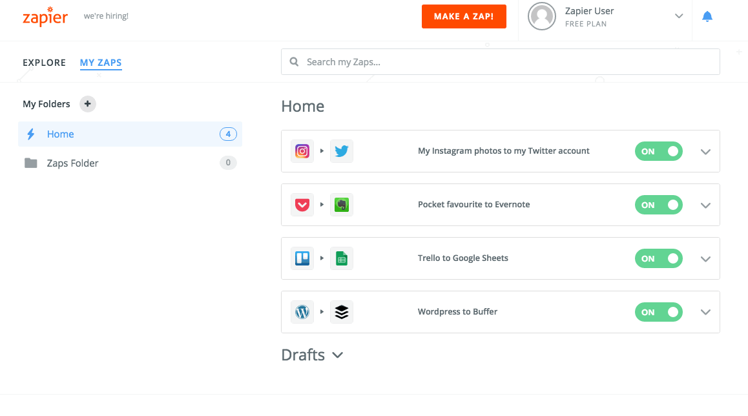
Task: Click the Zaps Folder folder icon
Action: 30,163
